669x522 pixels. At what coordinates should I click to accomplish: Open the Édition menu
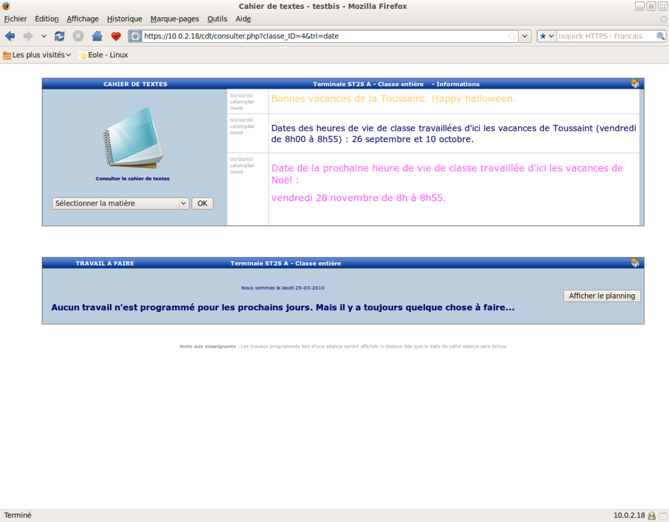pyautogui.click(x=47, y=19)
